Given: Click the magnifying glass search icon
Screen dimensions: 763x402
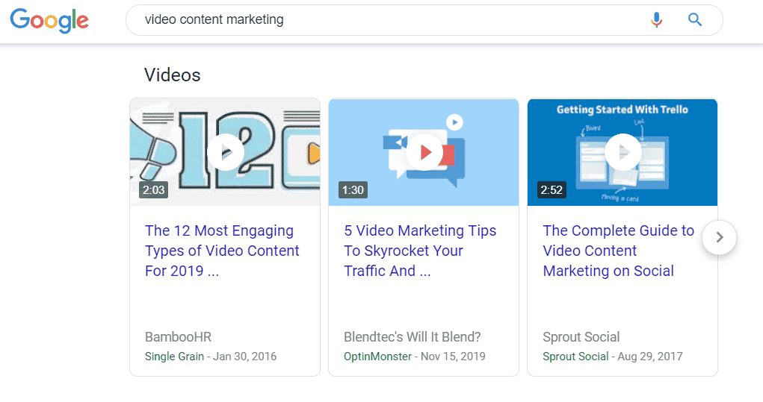Looking at the screenshot, I should (695, 20).
